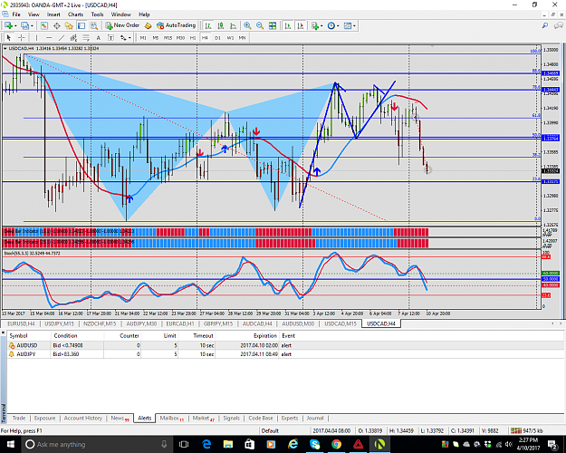This screenshot has width=566, height=453.
Task: Select the Arrows drawing tool icon
Action: pyautogui.click(x=123, y=37)
